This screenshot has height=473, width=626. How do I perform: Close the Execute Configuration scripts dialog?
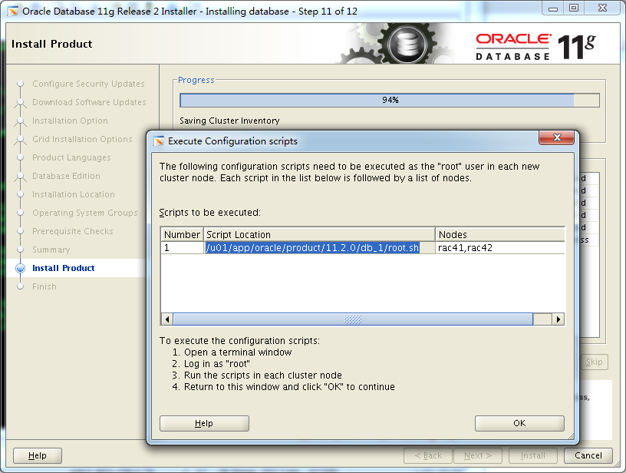(556, 137)
